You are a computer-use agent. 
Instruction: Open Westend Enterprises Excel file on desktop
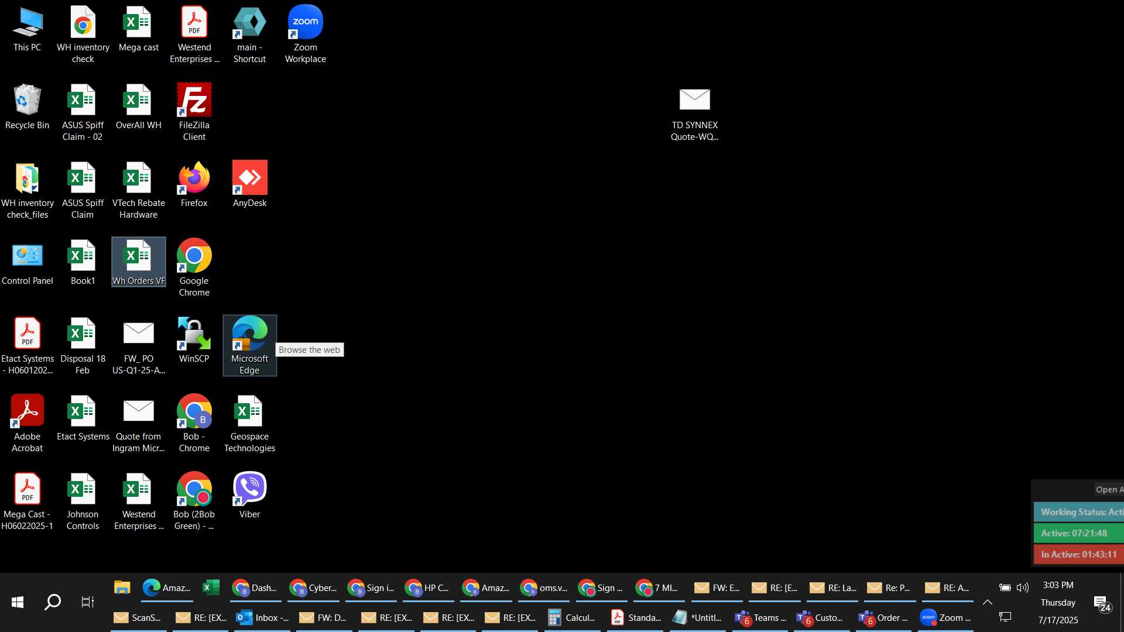(x=139, y=502)
